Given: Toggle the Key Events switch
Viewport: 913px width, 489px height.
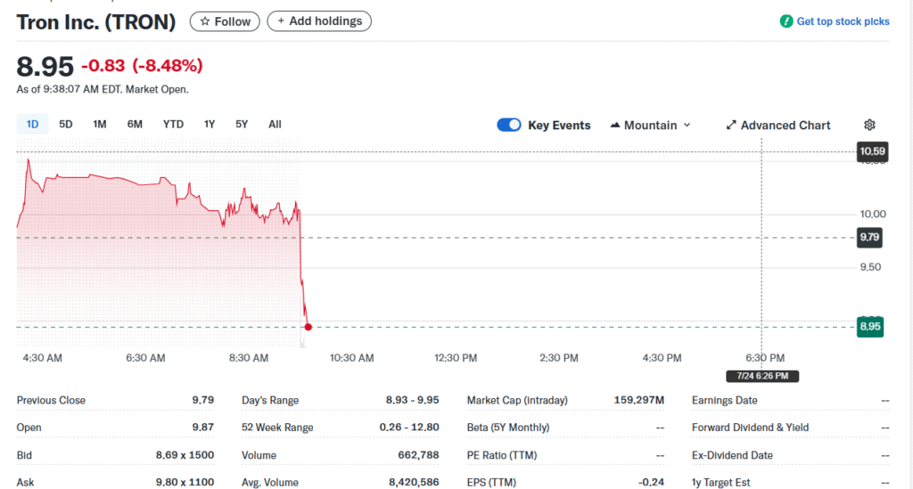Looking at the screenshot, I should pyautogui.click(x=509, y=126).
